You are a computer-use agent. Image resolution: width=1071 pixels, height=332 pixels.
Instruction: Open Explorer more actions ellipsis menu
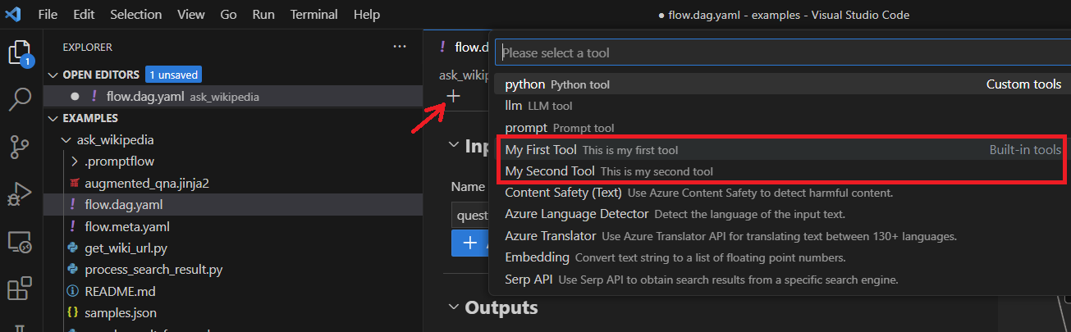coord(400,47)
